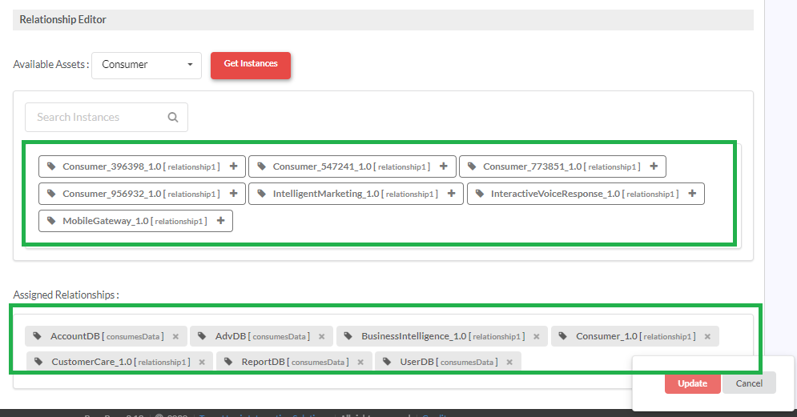The width and height of the screenshot is (797, 417).
Task: Click the Assigned Relationships label
Action: click(66, 295)
